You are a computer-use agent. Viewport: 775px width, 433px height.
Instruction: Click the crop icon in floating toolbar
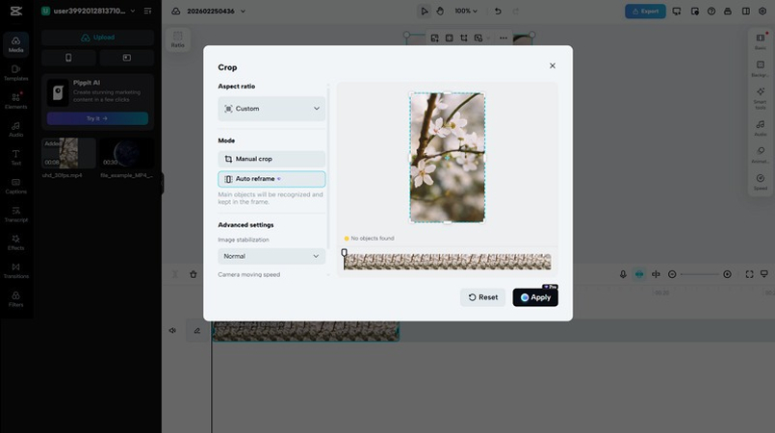pos(464,38)
